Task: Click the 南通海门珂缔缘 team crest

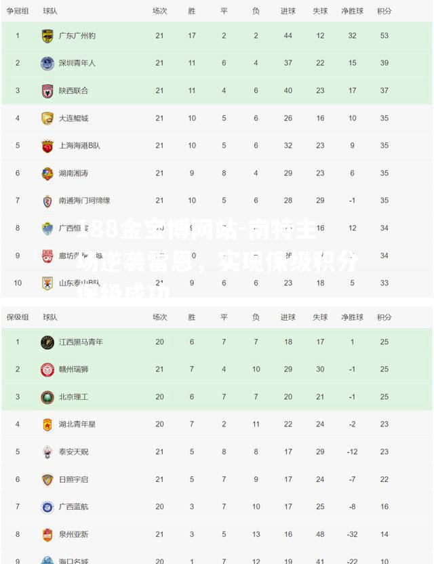Action: (47, 201)
